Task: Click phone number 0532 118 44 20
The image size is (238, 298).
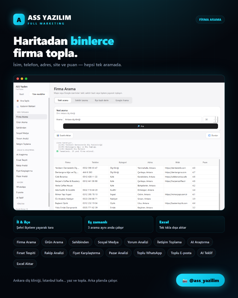Action: 90,190
